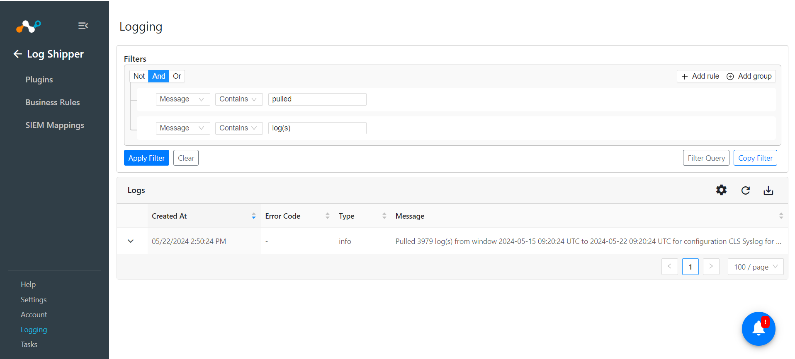Edit the 'pulled' filter value field

[x=317, y=99]
